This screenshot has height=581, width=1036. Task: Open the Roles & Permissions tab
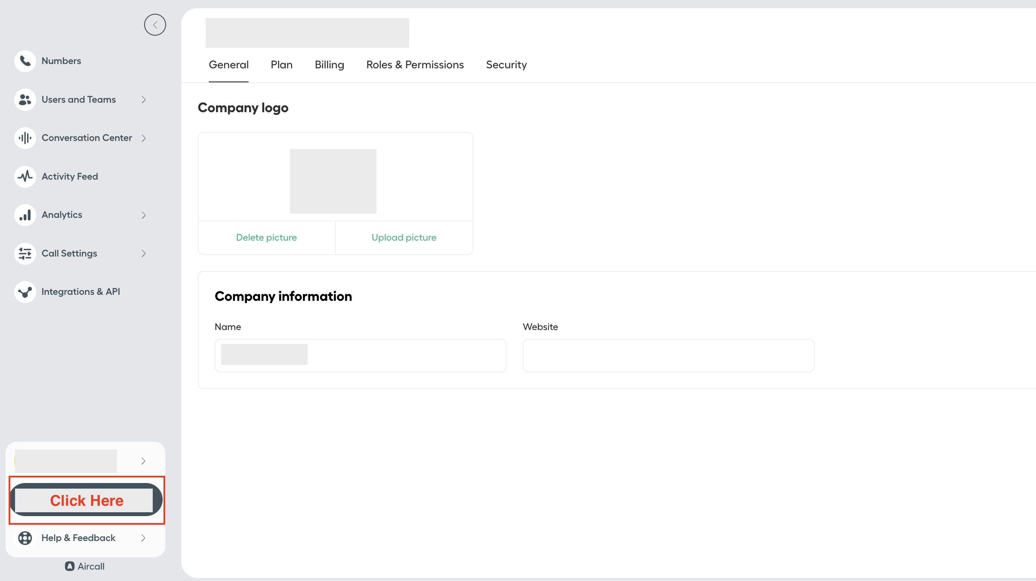(x=415, y=65)
